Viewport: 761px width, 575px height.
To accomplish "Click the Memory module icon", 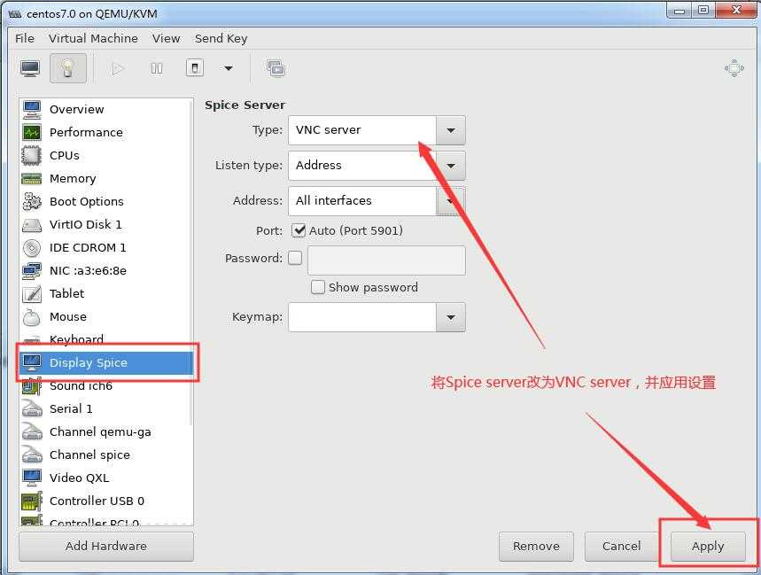I will coord(32,179).
